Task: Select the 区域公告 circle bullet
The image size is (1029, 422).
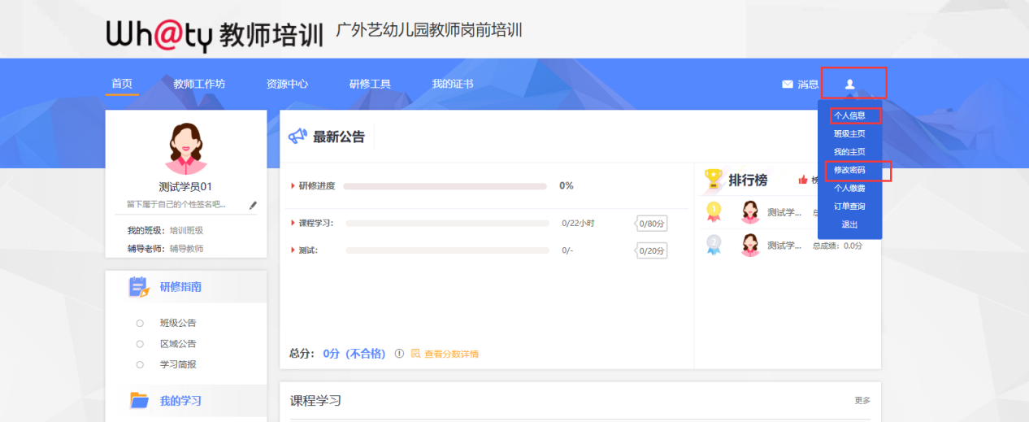Action: (x=140, y=344)
